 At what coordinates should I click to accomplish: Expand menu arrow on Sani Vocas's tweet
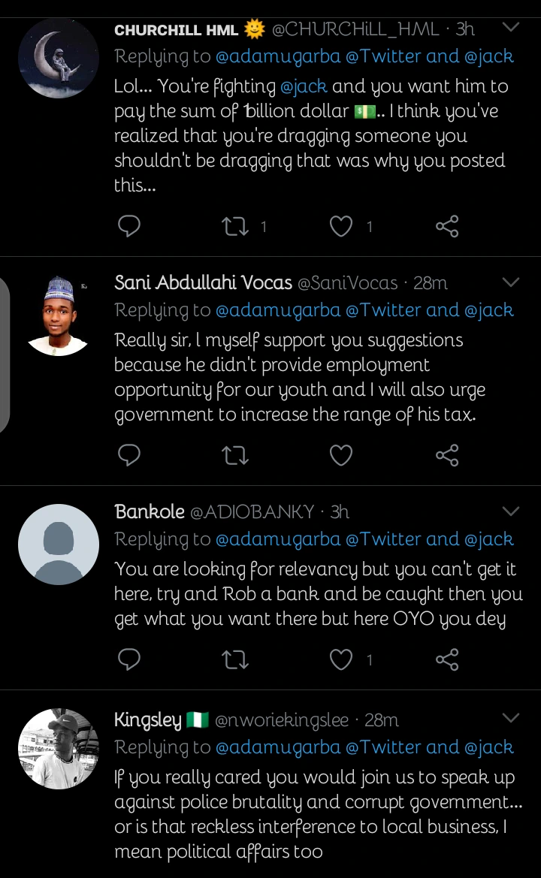510,282
